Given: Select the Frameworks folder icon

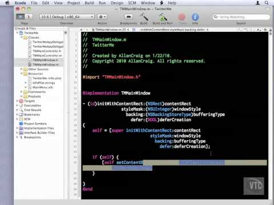Looking at the screenshot, I should pyautogui.click(x=26, y=92).
